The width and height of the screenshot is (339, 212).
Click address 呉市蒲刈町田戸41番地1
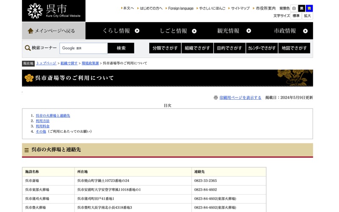point(96,198)
